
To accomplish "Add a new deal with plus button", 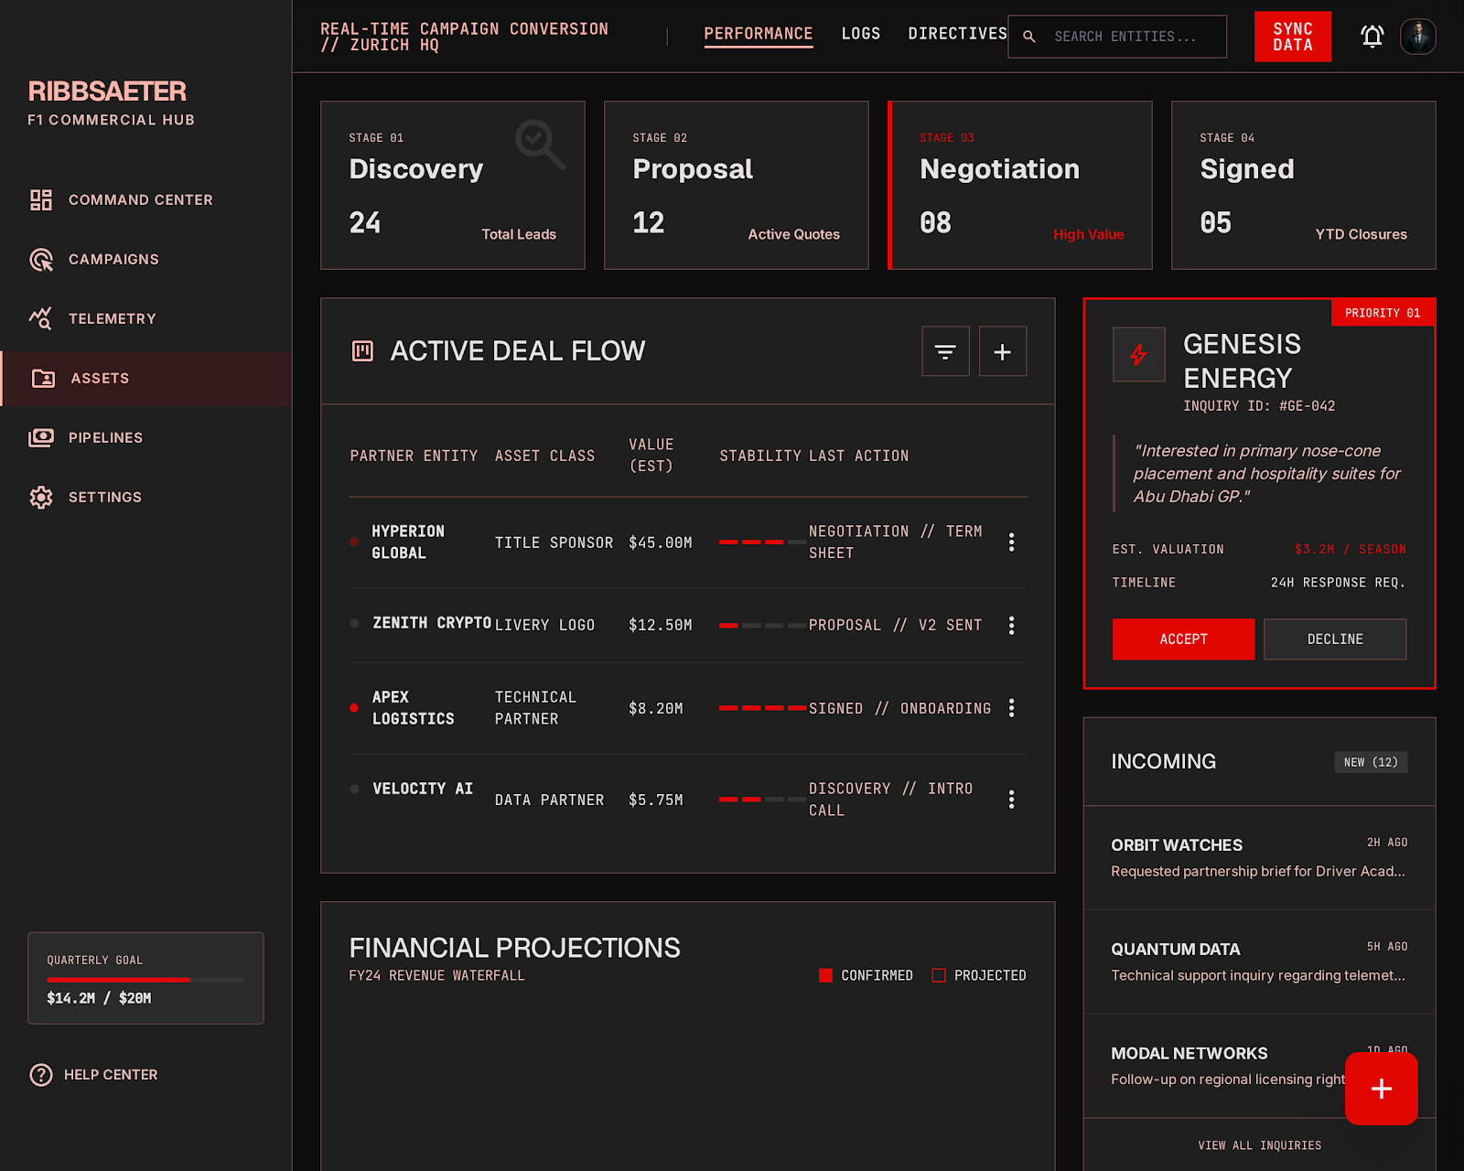I will click(x=1003, y=351).
